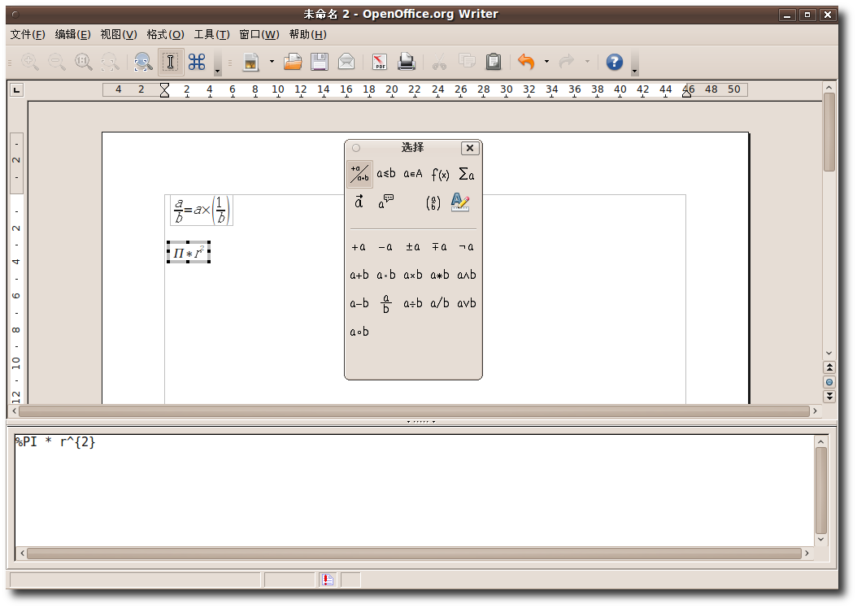Toggle the Unary/Binary Operators category
Image resolution: width=857 pixels, height=608 pixels.
359,174
